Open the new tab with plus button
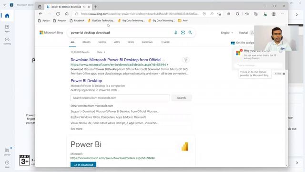Image resolution: width=305 pixels, height=172 pixels. pos(95,7)
